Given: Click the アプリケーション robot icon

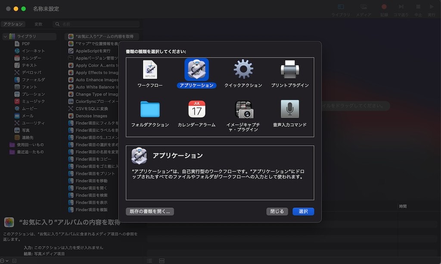Looking at the screenshot, I should click(196, 70).
